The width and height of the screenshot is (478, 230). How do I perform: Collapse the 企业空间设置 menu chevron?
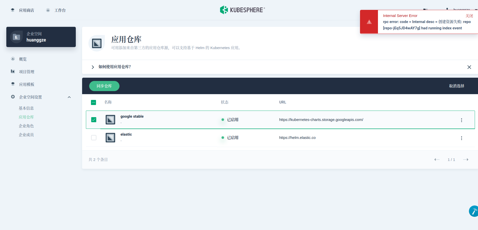[x=69, y=97]
